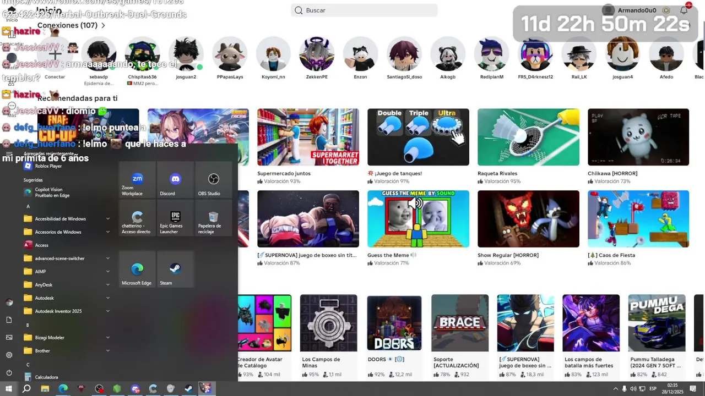Open the DOORS game thumbnail
The width and height of the screenshot is (705, 396).
394,323
